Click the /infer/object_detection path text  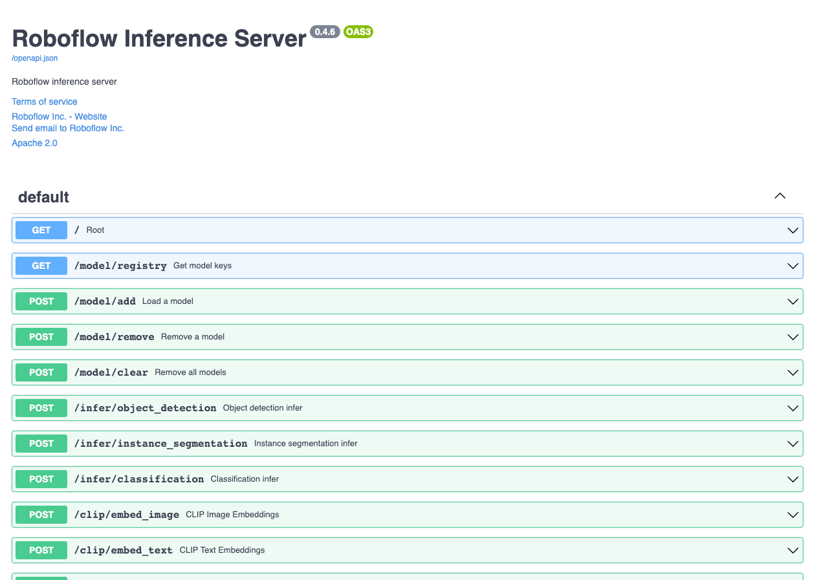tap(146, 408)
